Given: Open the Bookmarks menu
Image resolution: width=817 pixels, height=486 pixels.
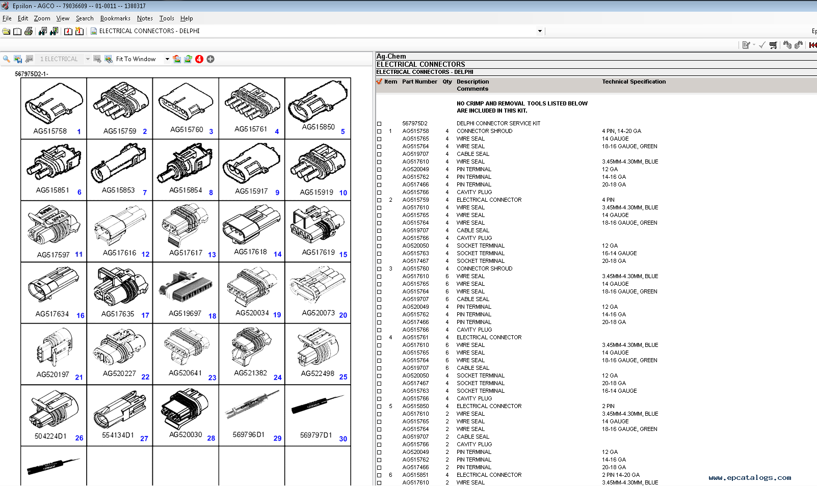Looking at the screenshot, I should [115, 18].
